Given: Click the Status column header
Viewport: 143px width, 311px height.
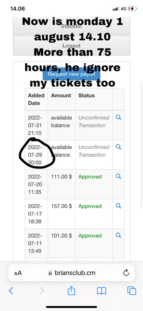Looking at the screenshot, I should coord(86,95).
